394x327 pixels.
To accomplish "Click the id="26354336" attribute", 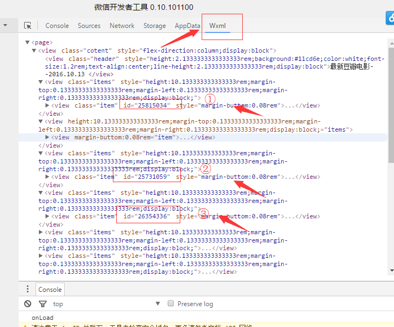I will (x=146, y=216).
